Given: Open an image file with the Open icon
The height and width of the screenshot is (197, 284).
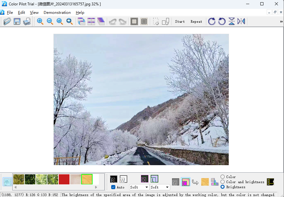Looking at the screenshot, I should pos(7,21).
